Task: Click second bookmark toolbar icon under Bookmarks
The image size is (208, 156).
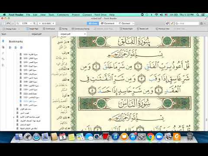Action: coord(16,48)
